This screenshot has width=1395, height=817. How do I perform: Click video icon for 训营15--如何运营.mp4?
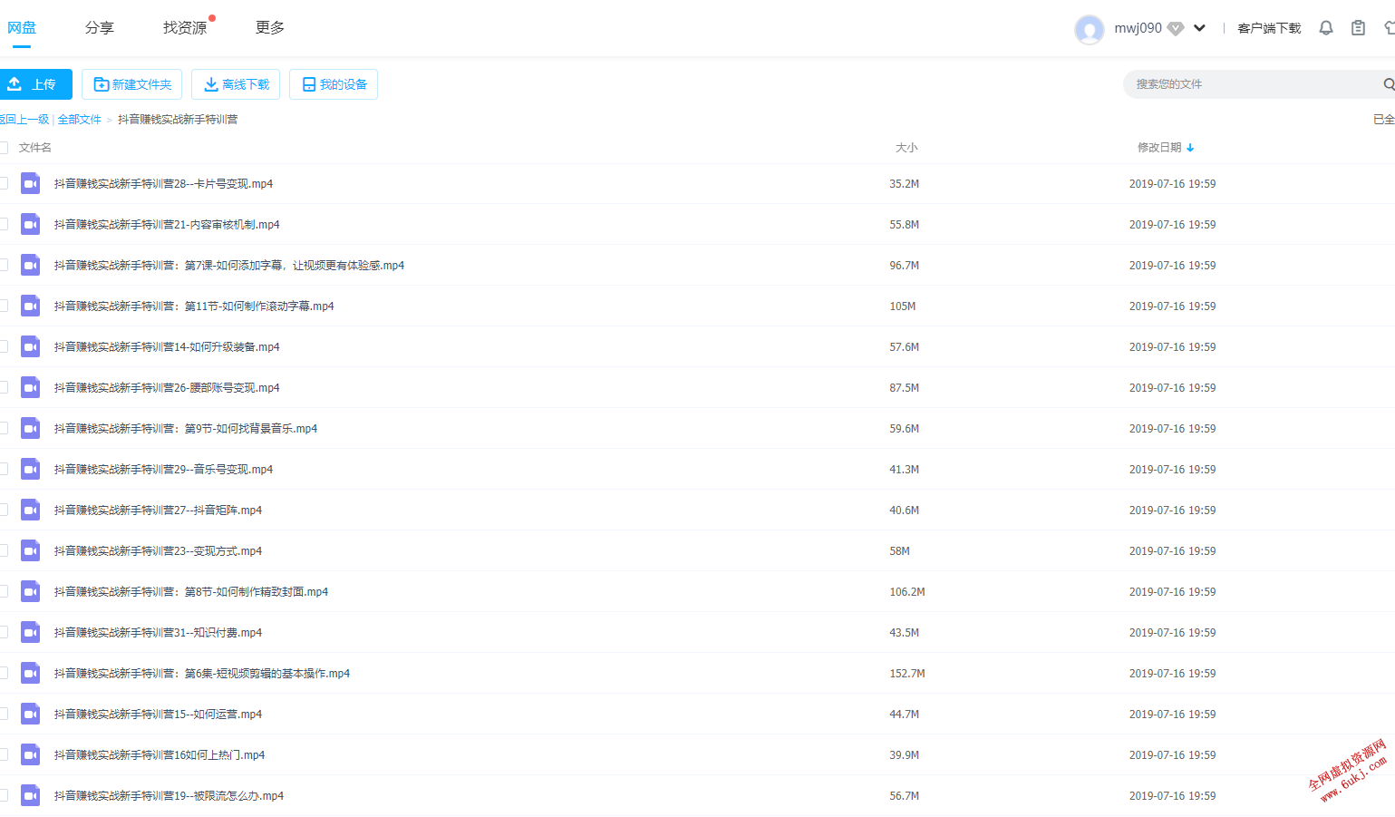31,714
